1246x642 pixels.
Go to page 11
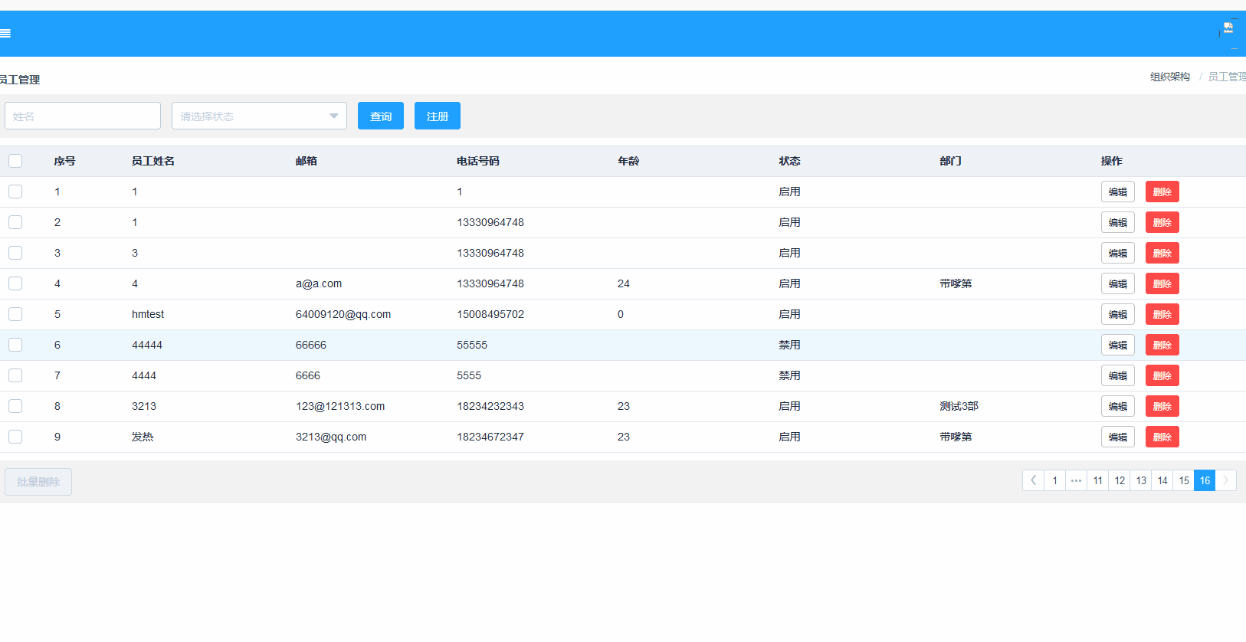(1097, 480)
